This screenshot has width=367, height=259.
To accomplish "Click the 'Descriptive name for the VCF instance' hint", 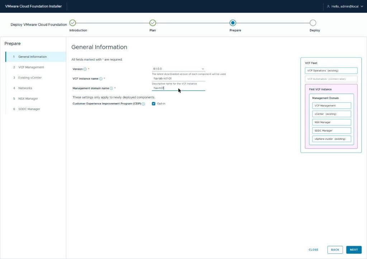I will coord(175,84).
